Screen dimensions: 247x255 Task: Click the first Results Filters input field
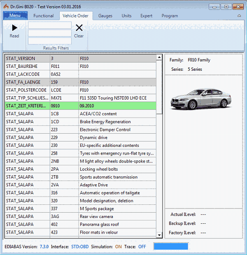(x=49, y=25)
